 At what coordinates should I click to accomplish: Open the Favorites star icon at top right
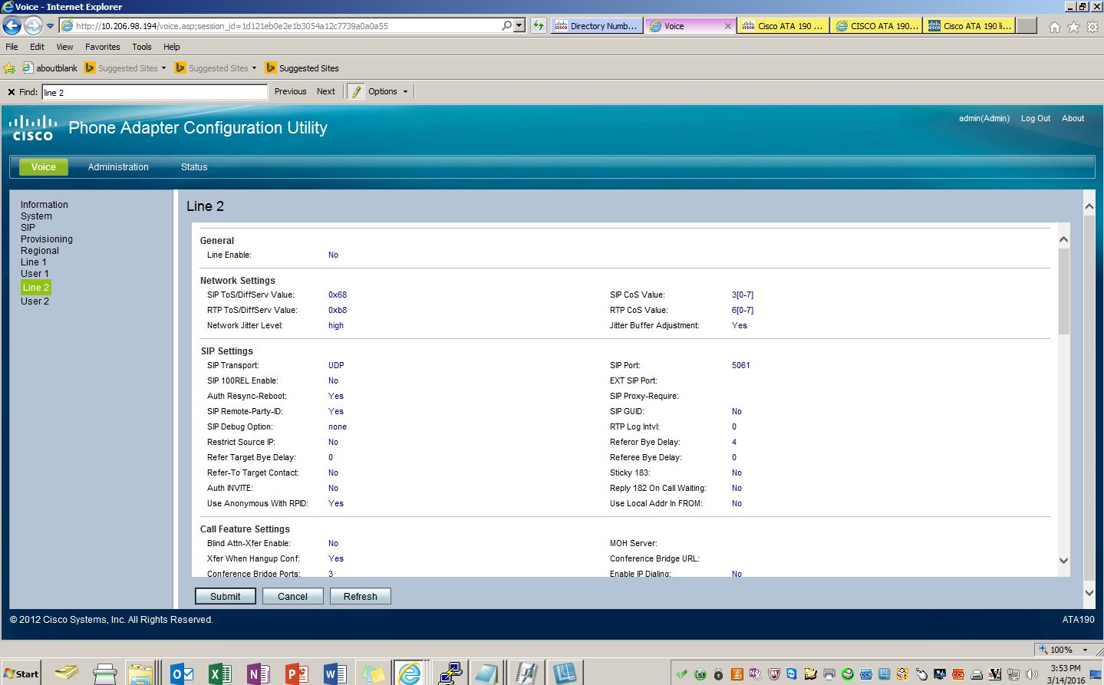coord(1073,27)
